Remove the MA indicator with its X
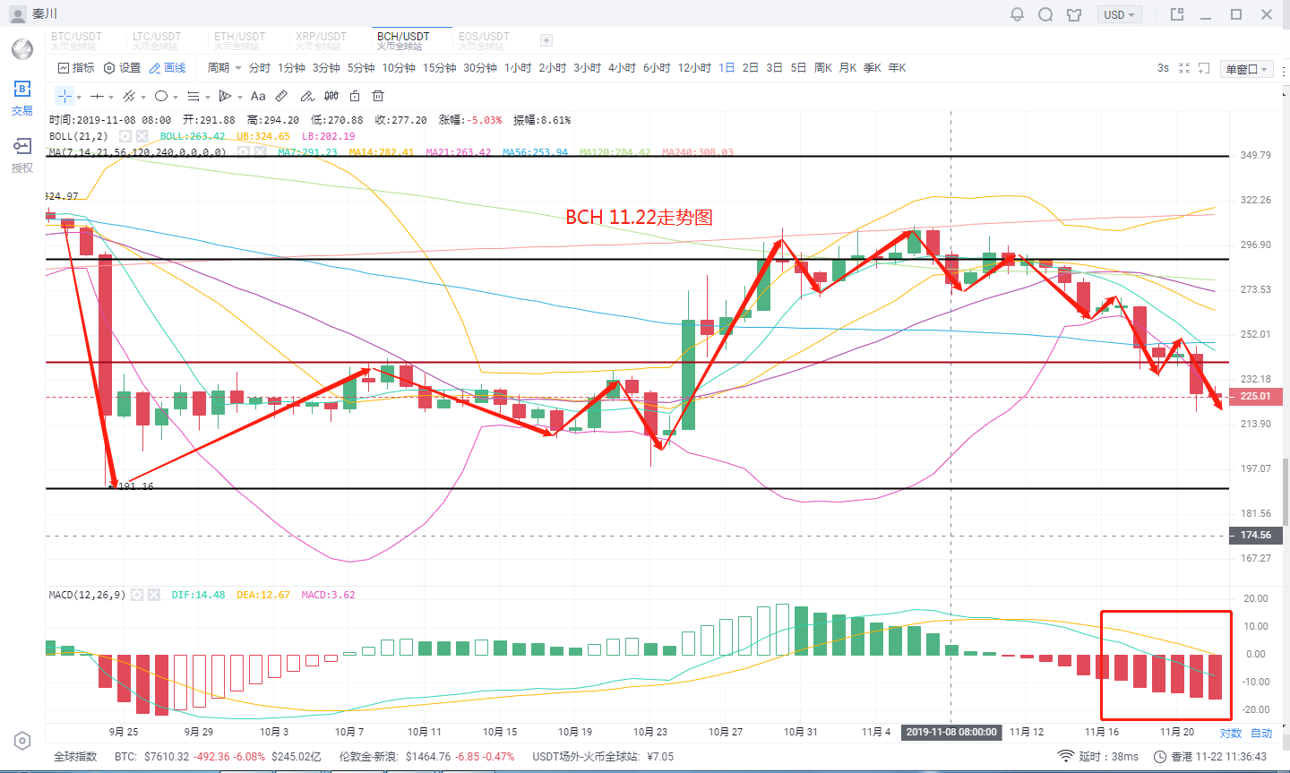This screenshot has width=1290, height=773. pos(260,152)
